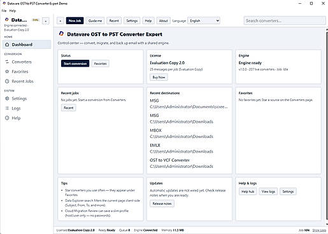This screenshot has height=234, width=328.
Task: Click the Datavare logo beside the page title
Action: click(x=61, y=34)
